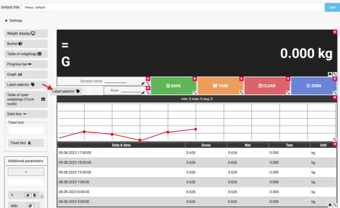Screen dimensions: 340x208
Task: Remove the weight display widget
Action: coord(335,32)
